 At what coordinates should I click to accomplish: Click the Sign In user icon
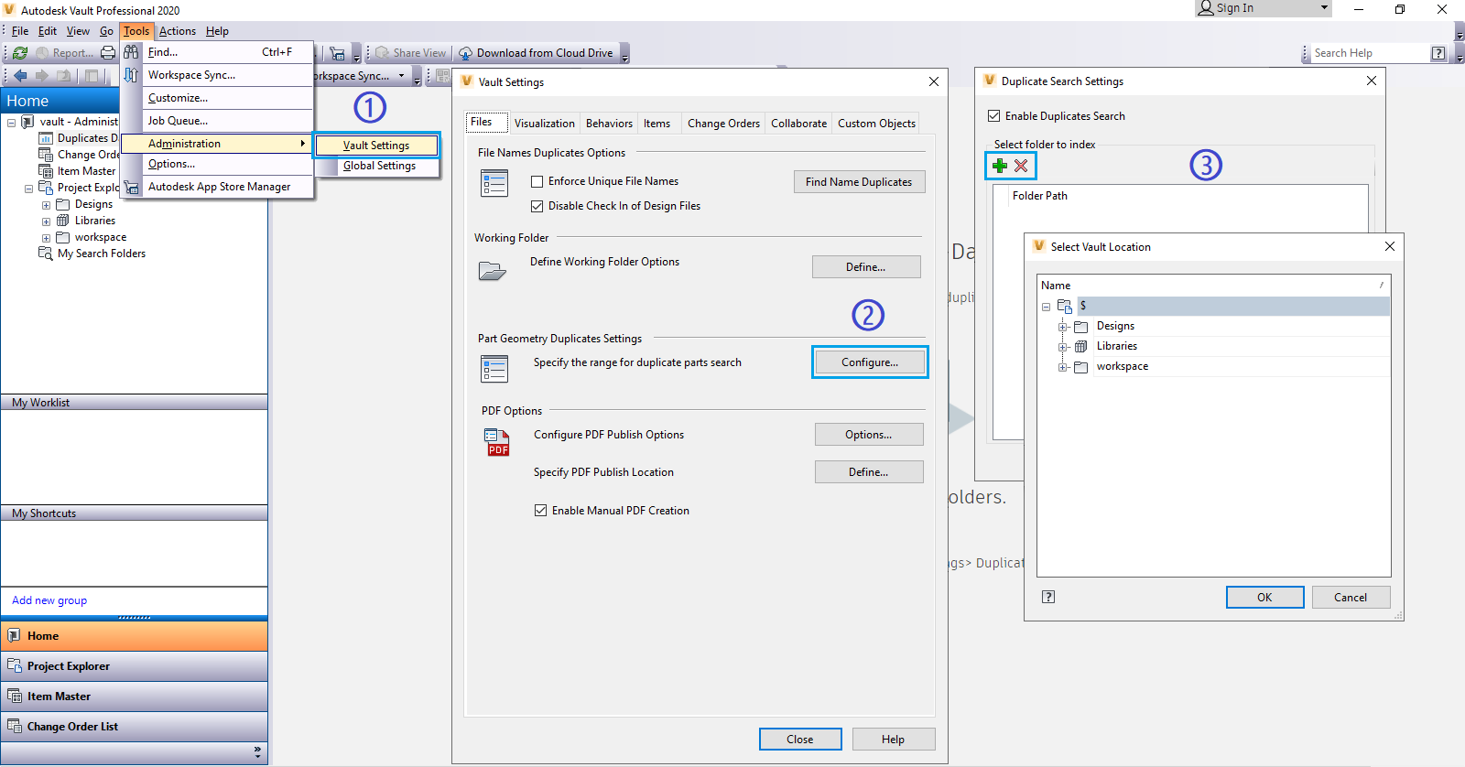click(x=1206, y=8)
